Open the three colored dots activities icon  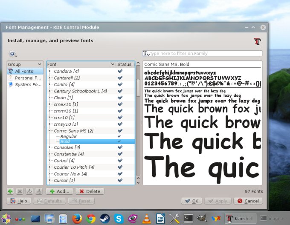[x=20, y=219]
